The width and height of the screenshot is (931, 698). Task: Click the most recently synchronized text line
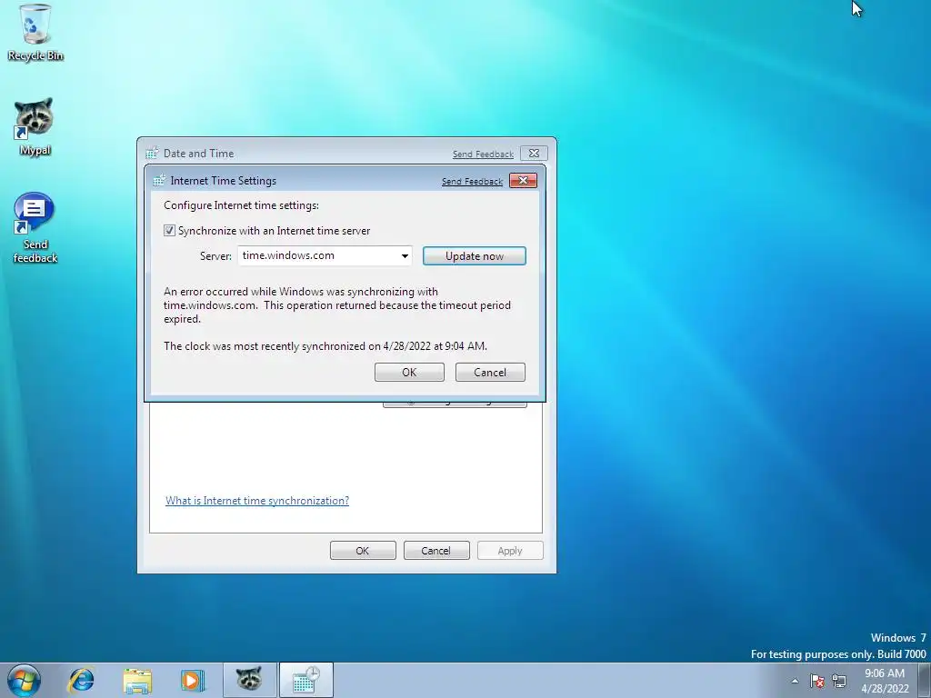325,346
